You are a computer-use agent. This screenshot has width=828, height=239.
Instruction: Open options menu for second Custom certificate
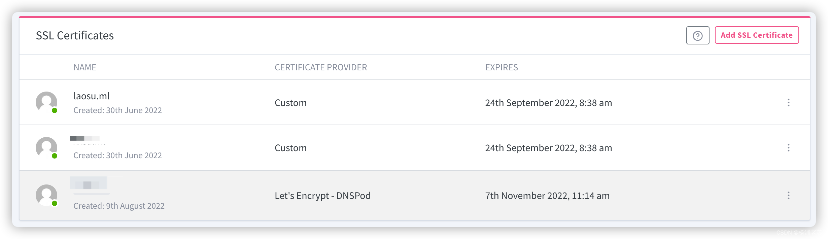788,147
